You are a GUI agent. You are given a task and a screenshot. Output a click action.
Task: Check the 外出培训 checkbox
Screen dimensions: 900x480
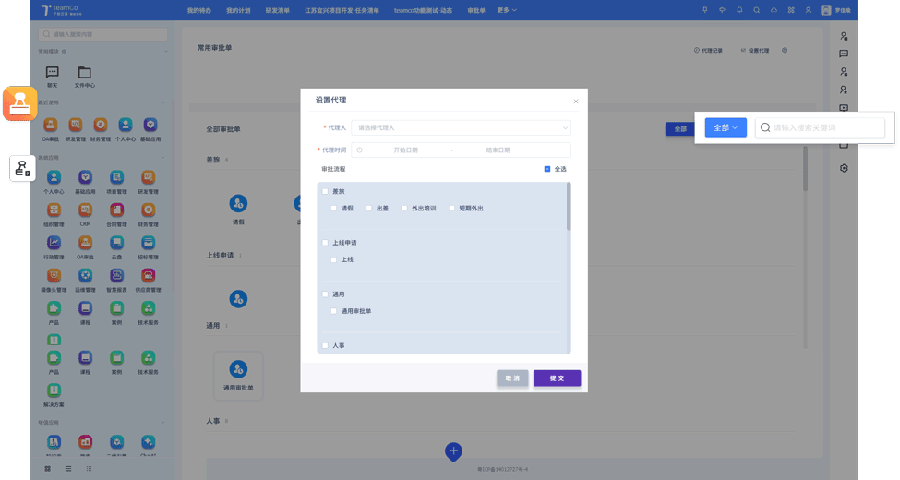(x=404, y=209)
